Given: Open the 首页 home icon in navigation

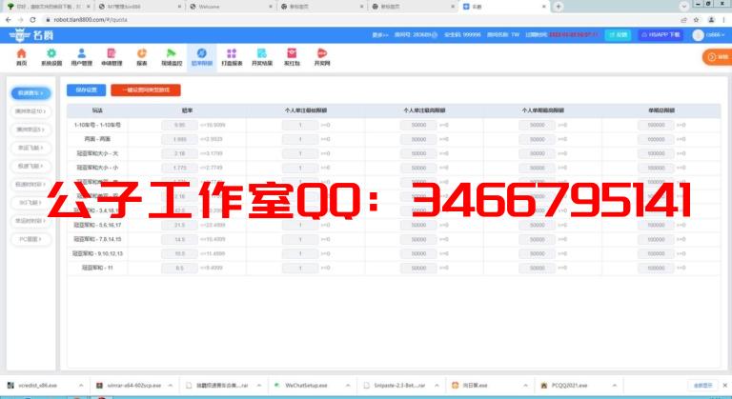Looking at the screenshot, I should 22,57.
